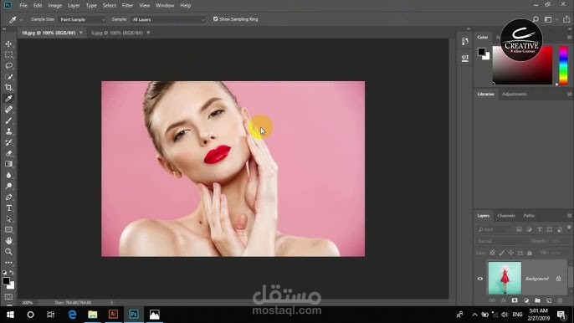Toggle Lock position icon
574x323 pixels.
tap(510, 253)
